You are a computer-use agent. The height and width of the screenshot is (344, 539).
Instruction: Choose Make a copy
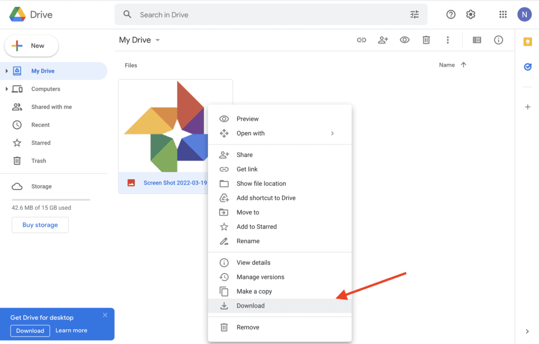tap(280, 291)
